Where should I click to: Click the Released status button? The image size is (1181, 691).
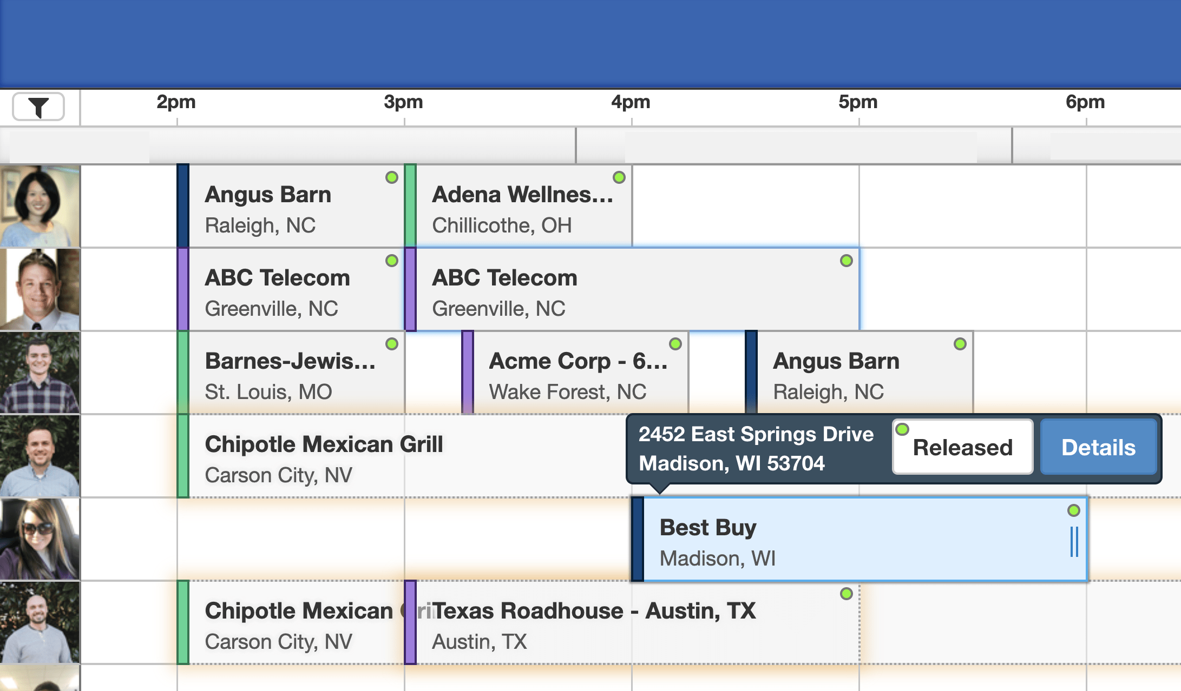[x=962, y=447]
